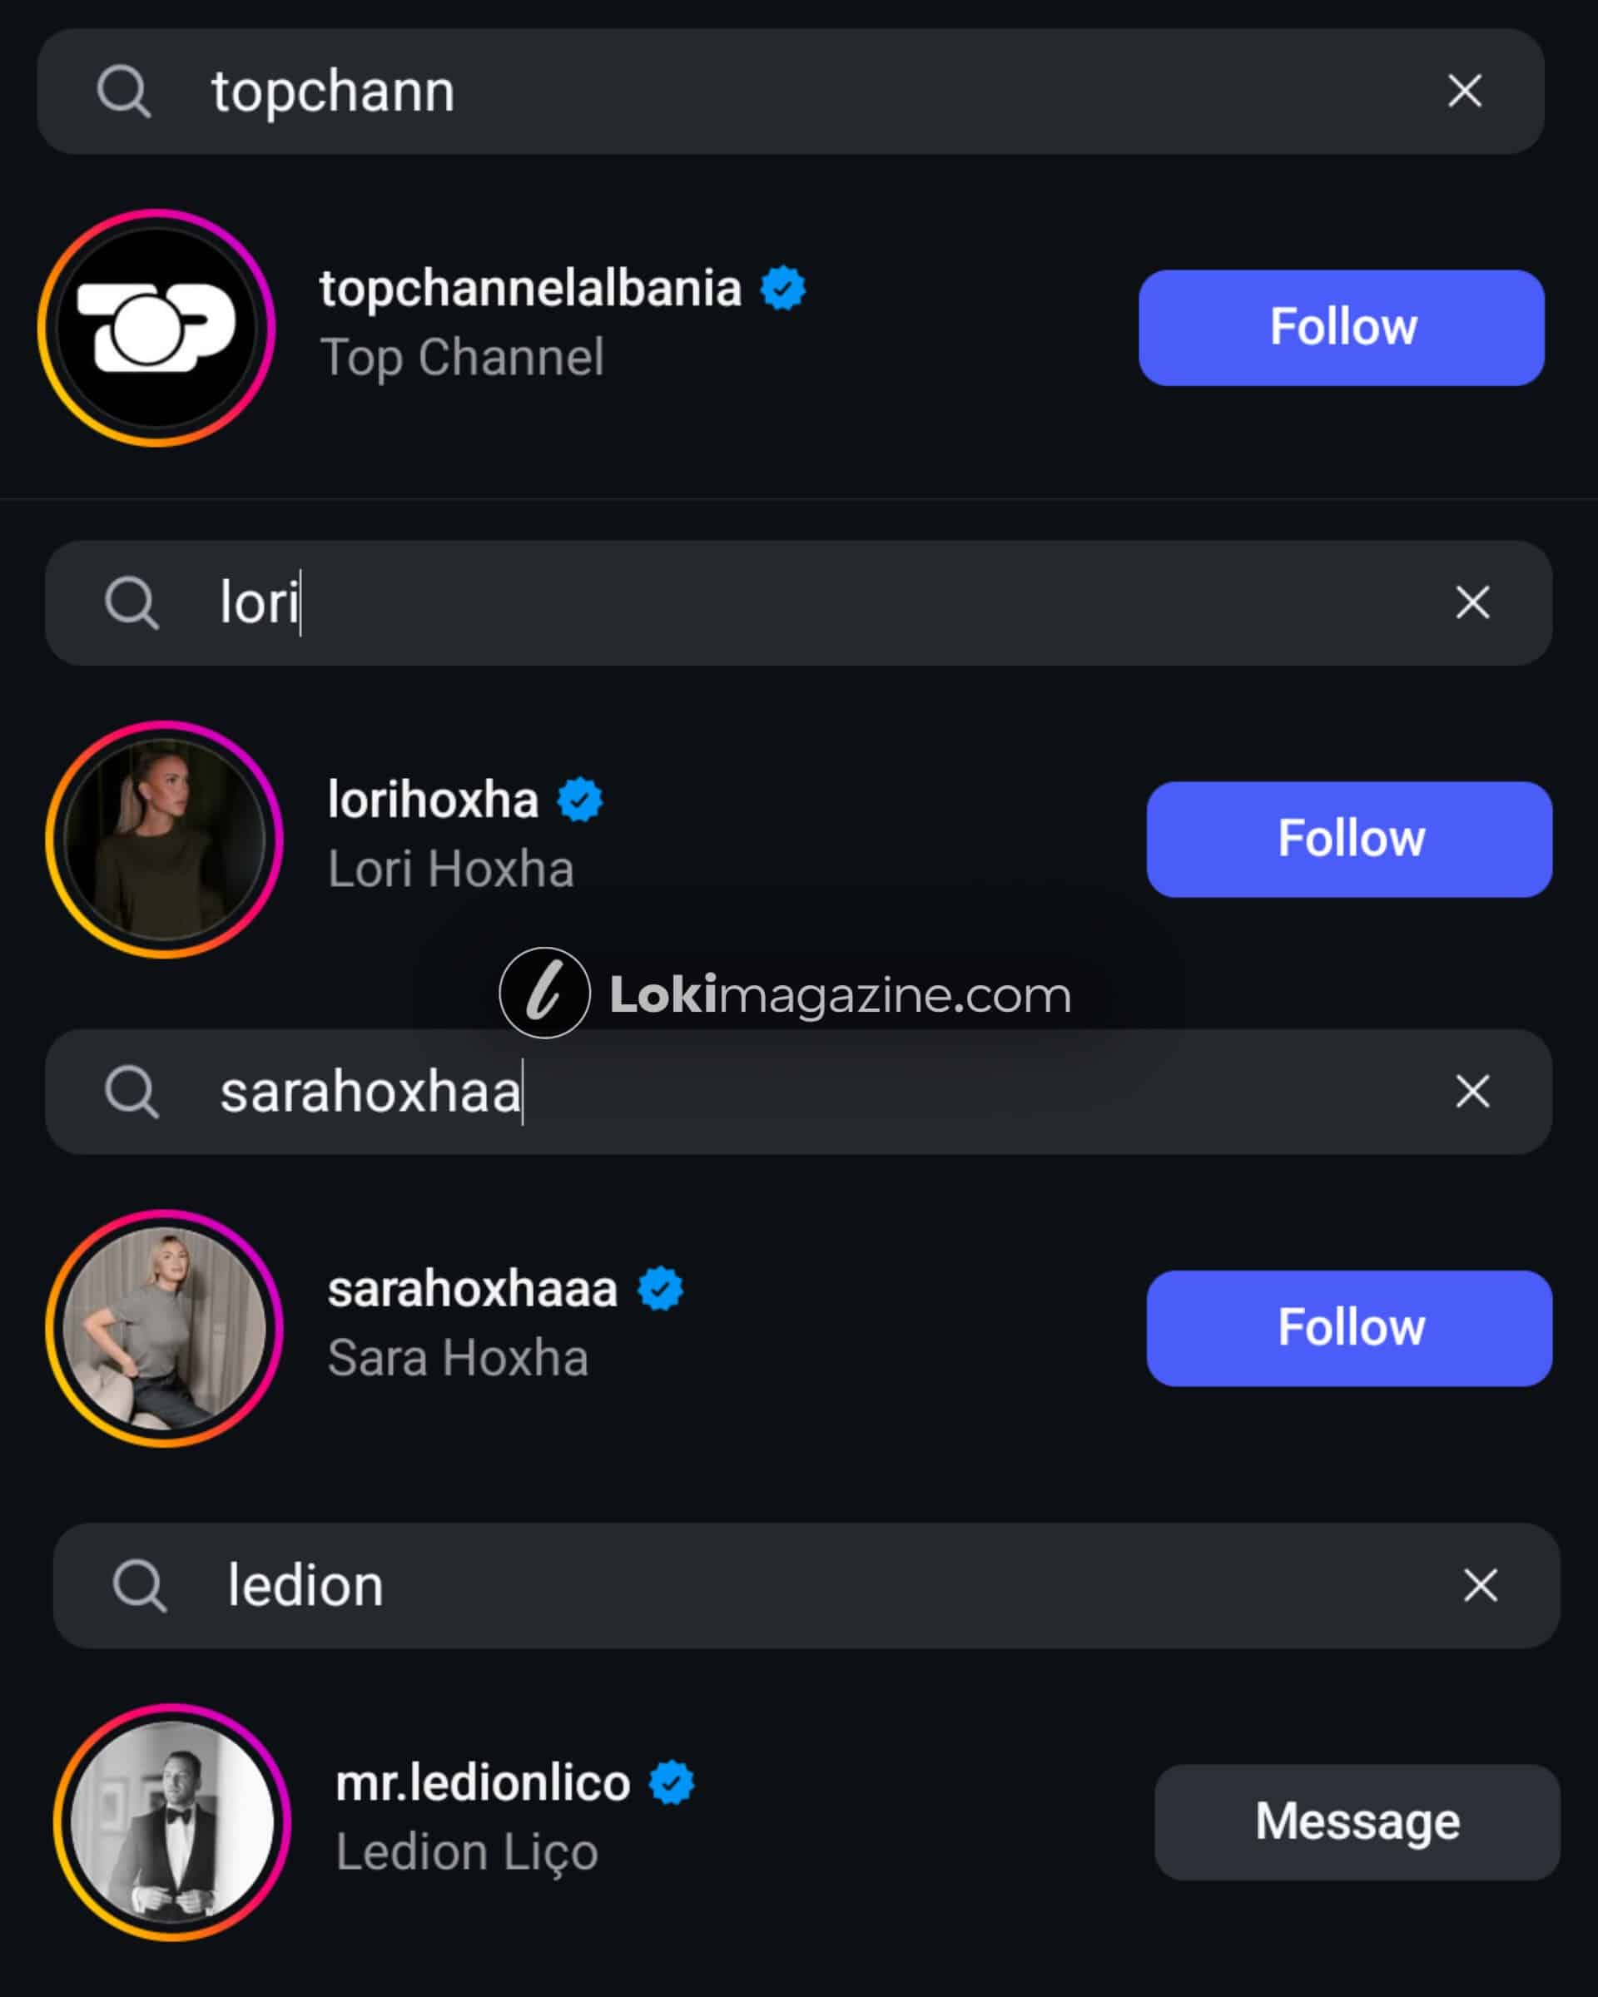The image size is (1598, 1997).
Task: Click the search icon beside 'lori'
Action: click(131, 603)
